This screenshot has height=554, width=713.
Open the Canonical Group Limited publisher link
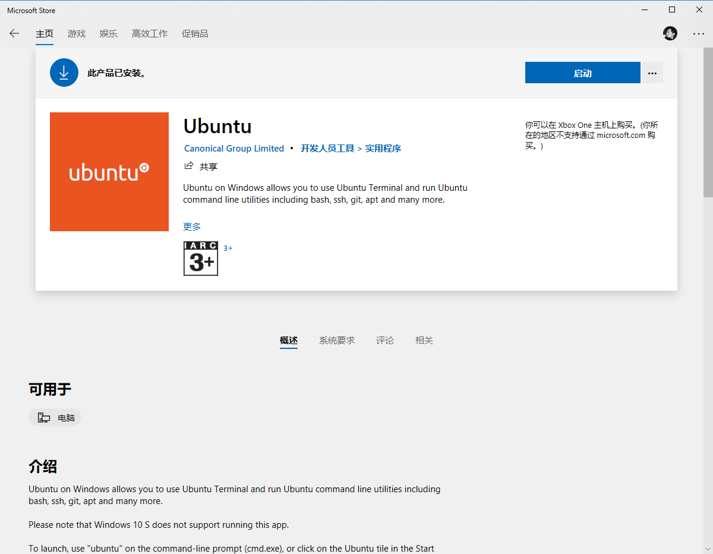tap(234, 149)
